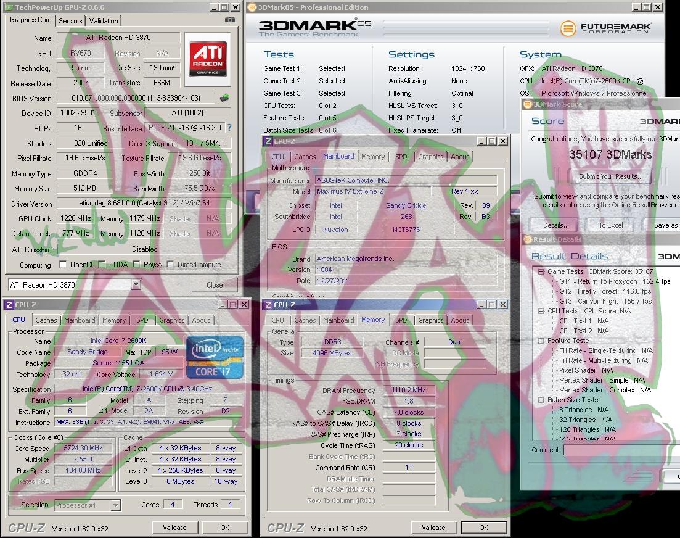Image resolution: width=680 pixels, height=538 pixels.
Task: Open Memory tab in CPU-Z processor window
Action: pyautogui.click(x=114, y=320)
